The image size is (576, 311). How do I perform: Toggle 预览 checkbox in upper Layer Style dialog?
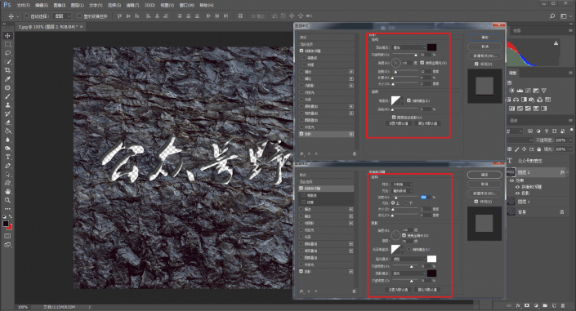(476, 64)
